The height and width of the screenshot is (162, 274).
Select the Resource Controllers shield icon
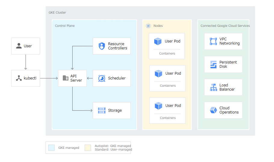tap(102, 46)
